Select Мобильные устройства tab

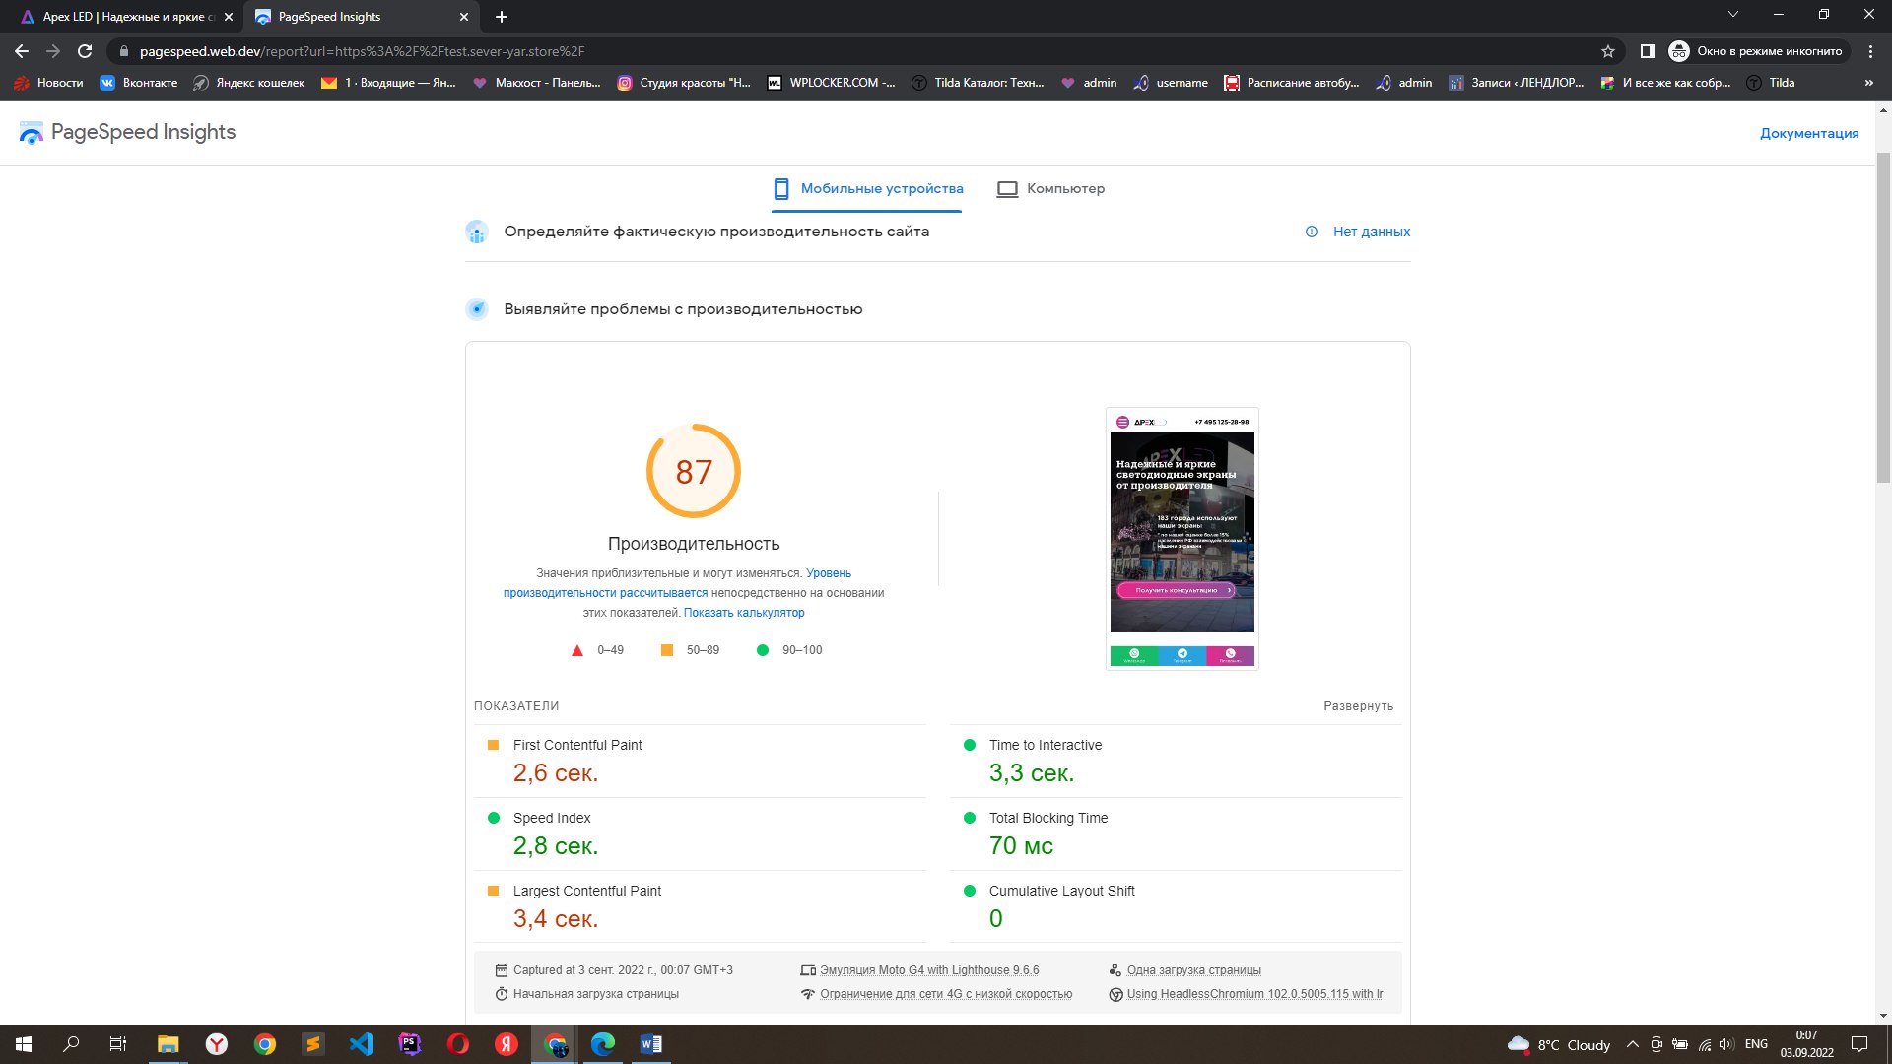point(867,188)
